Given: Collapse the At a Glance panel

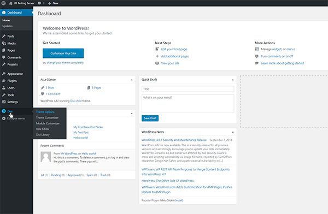Looking at the screenshot, I should tap(132, 80).
